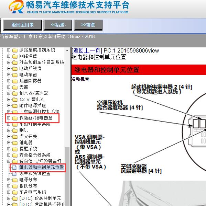Viewport: 206px width, 206px height.
Task: Expand the 网络通信 tree node
Action: [9, 56]
